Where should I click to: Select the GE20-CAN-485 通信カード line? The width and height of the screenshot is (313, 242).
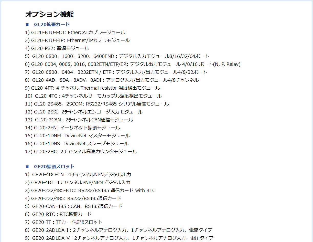click(x=73, y=206)
